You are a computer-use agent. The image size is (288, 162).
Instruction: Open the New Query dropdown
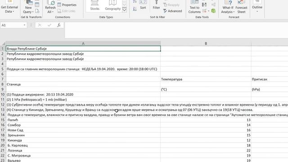[28, 7]
